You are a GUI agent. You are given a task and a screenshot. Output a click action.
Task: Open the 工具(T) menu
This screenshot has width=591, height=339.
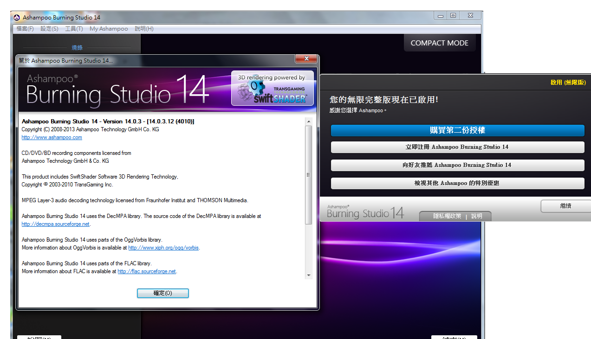point(74,29)
